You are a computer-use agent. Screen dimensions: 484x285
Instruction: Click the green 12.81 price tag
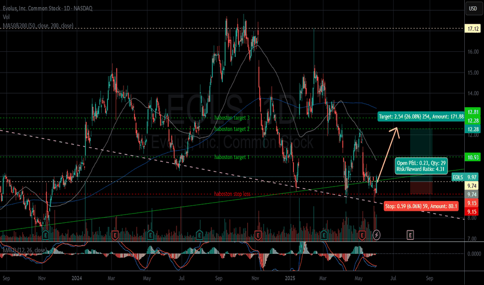(473, 112)
